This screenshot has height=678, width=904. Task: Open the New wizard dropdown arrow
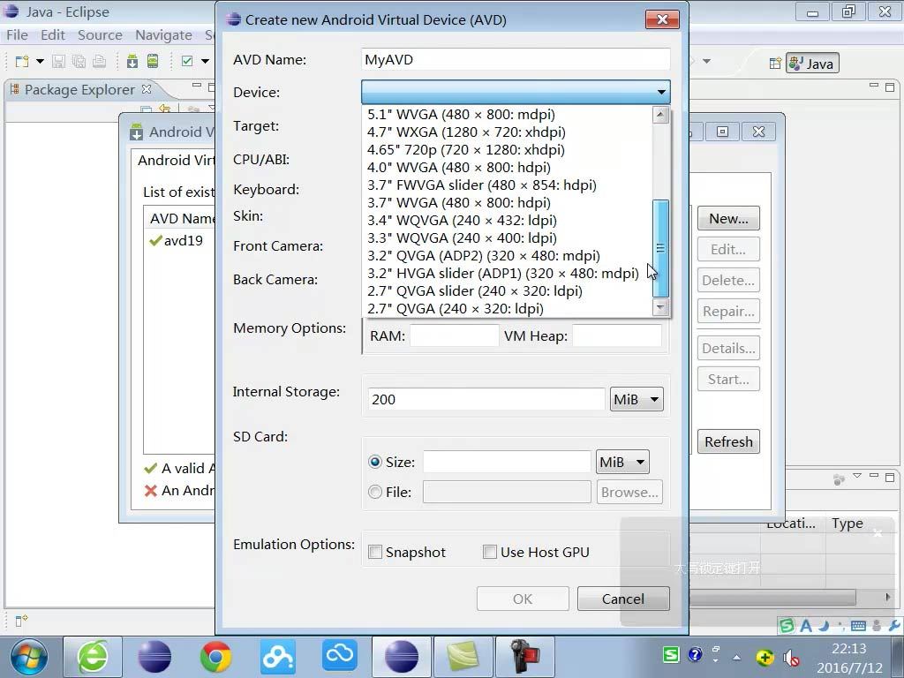click(x=40, y=61)
